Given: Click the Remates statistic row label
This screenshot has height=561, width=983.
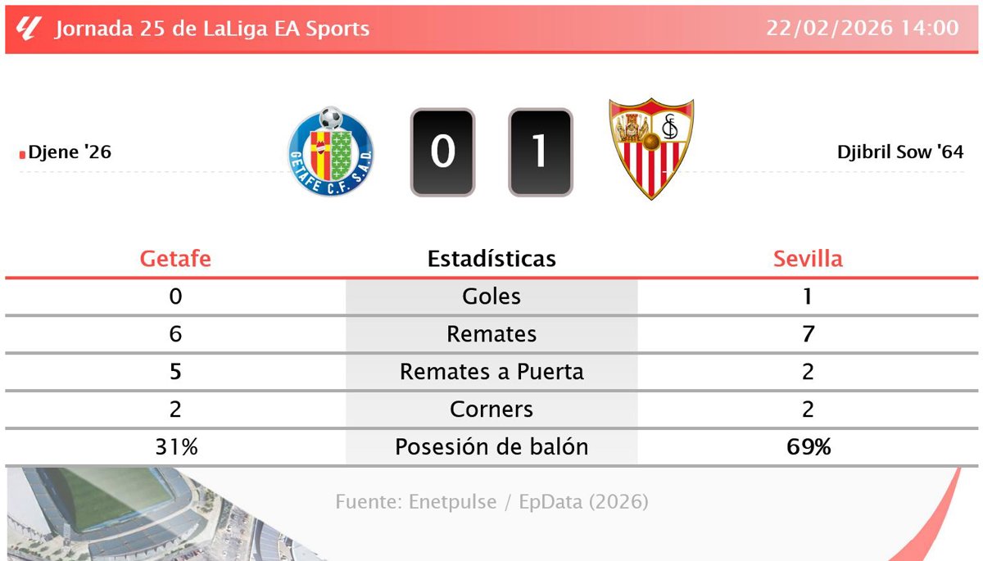Looking at the screenshot, I should click(x=491, y=334).
